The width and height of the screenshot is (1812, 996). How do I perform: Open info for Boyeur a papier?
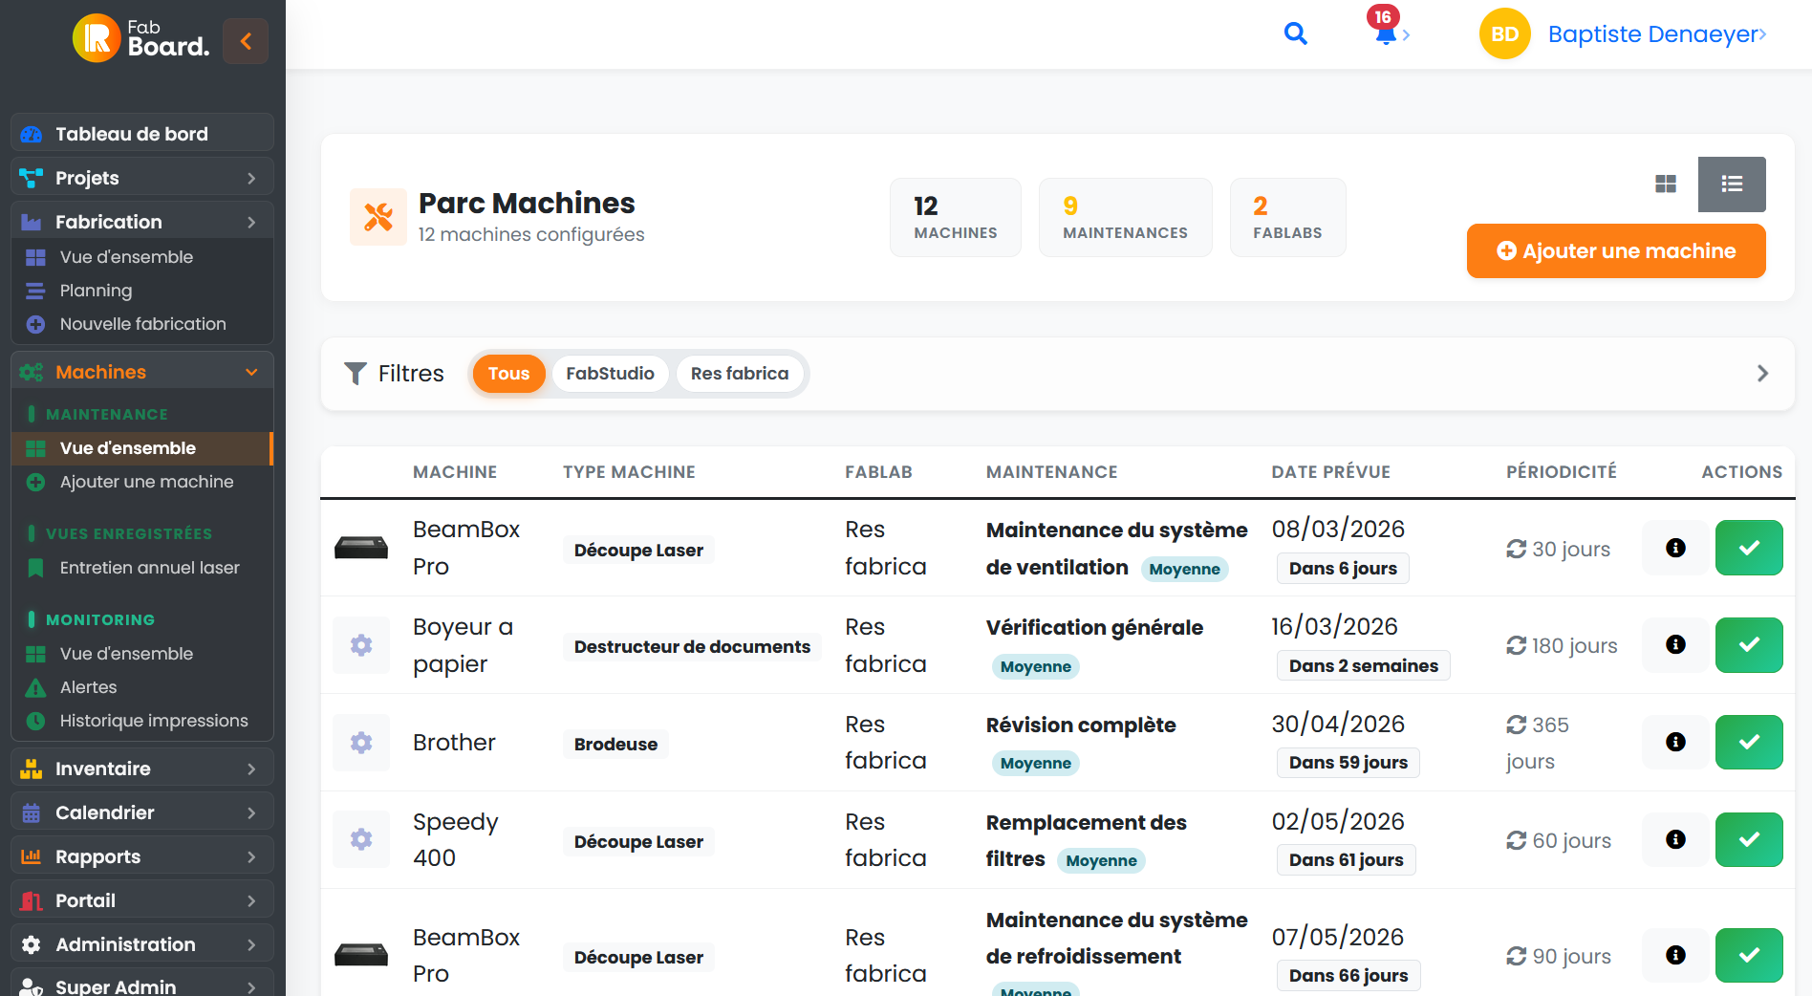(1674, 645)
